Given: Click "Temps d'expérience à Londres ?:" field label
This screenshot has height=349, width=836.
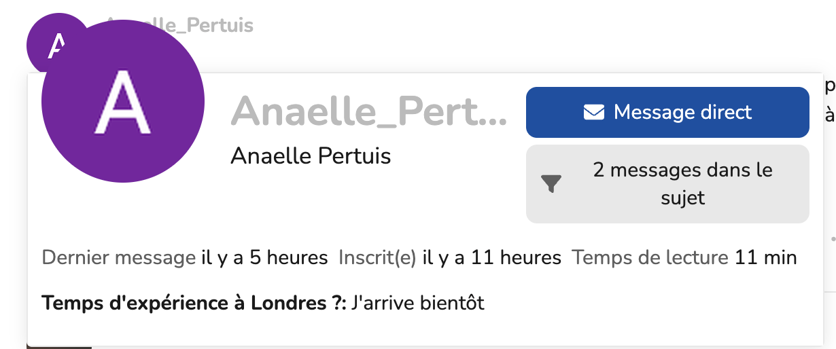Looking at the screenshot, I should click(194, 303).
